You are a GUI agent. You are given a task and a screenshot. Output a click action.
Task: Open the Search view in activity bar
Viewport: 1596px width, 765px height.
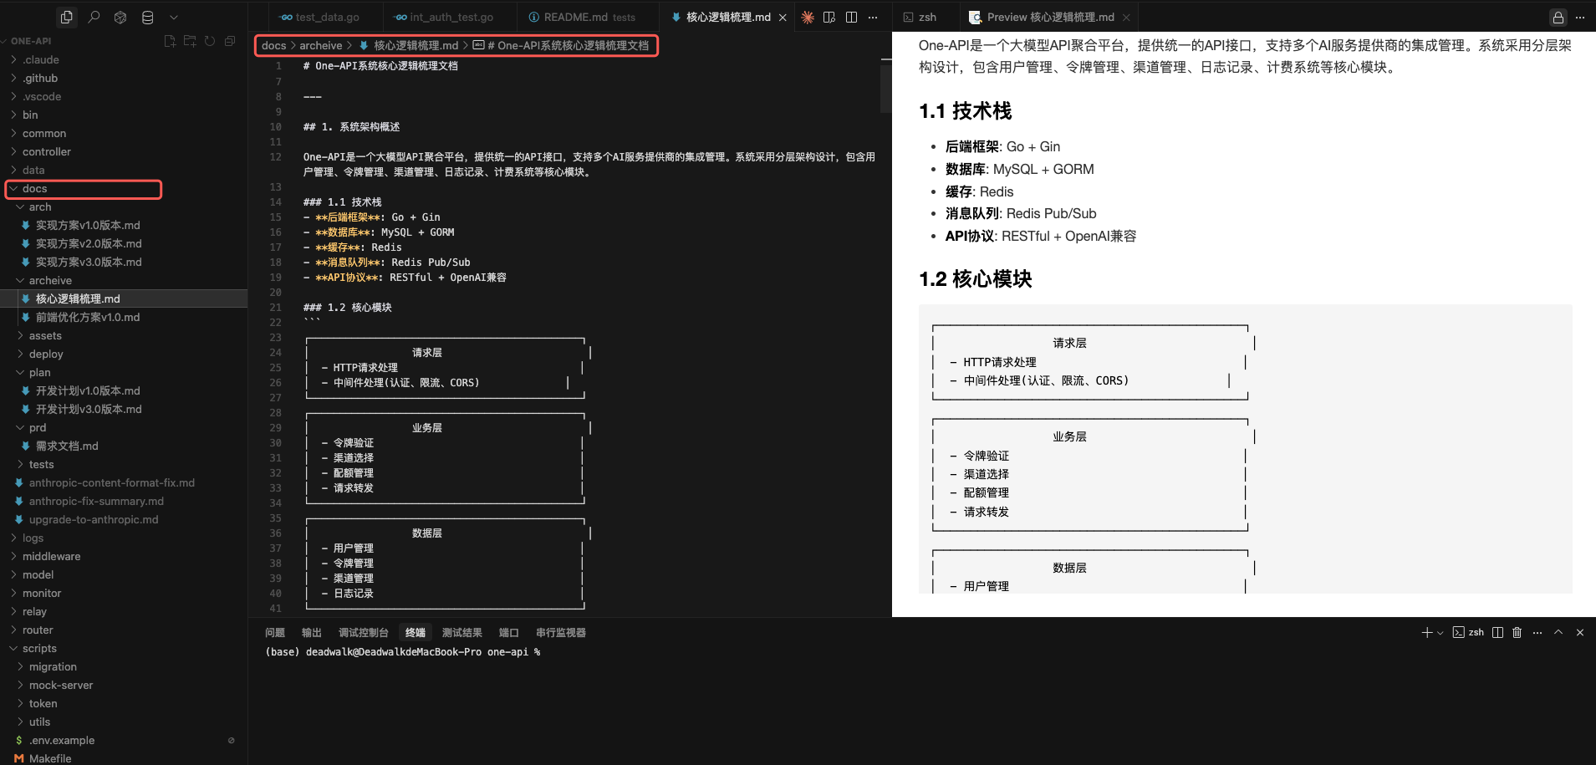click(94, 17)
